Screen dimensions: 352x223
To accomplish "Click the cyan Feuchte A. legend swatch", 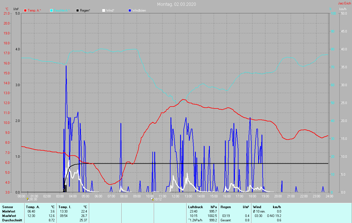I will coord(51,10).
